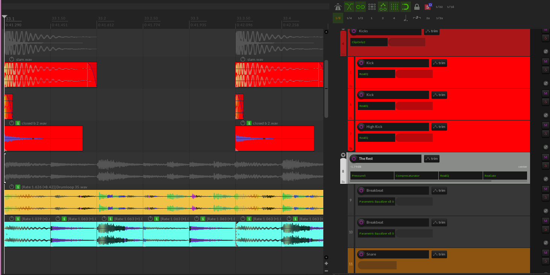Screen dimensions: 550x275
Task: Click green info icon on first closed b 2.wav
Action: point(18,123)
